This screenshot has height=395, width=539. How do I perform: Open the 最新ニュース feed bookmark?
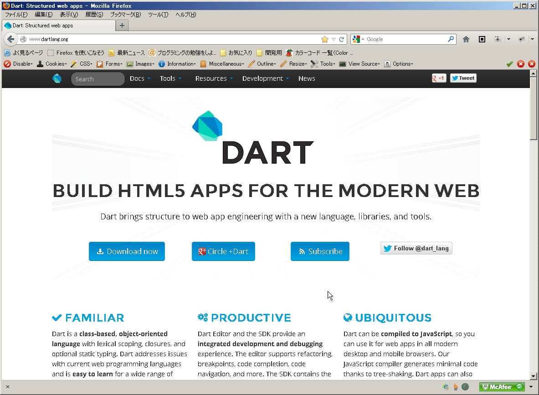[127, 52]
